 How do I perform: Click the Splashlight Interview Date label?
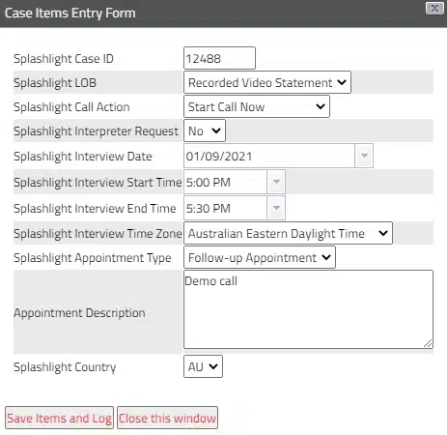pyautogui.click(x=83, y=157)
